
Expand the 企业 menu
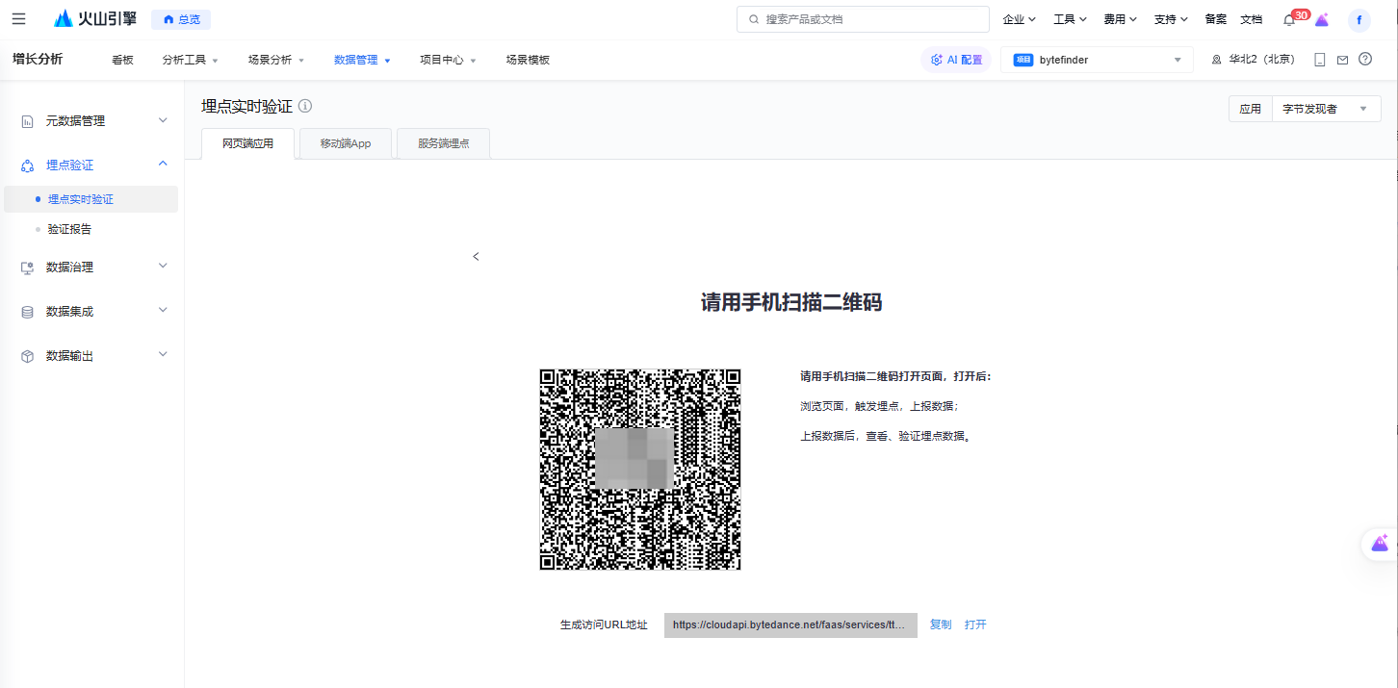pyautogui.click(x=1019, y=19)
